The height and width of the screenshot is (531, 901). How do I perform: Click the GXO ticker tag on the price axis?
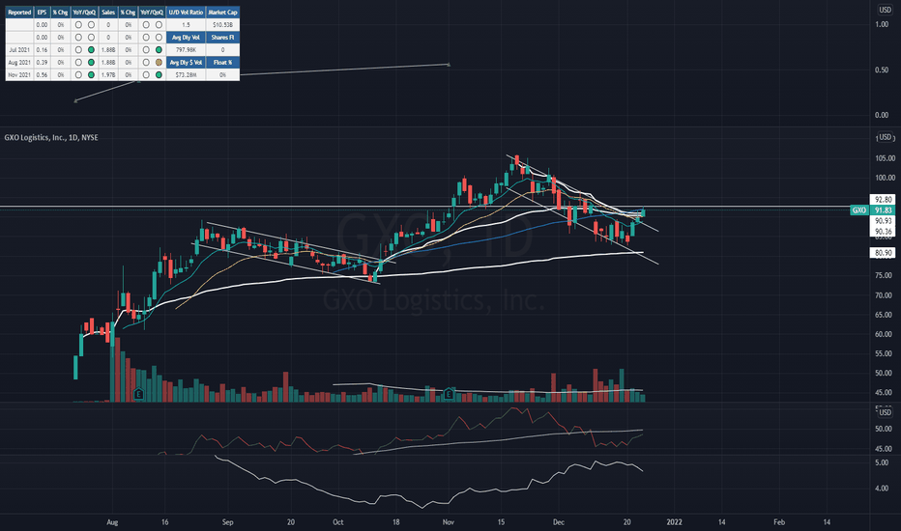[858, 210]
